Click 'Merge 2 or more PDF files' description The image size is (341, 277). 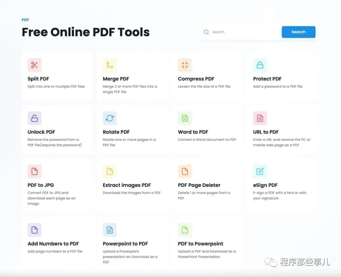point(130,89)
